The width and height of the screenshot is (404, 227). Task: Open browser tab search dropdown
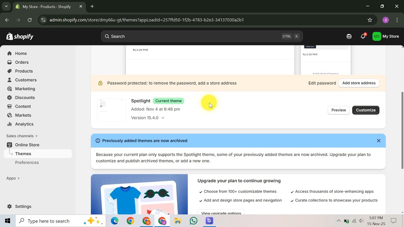(6, 6)
